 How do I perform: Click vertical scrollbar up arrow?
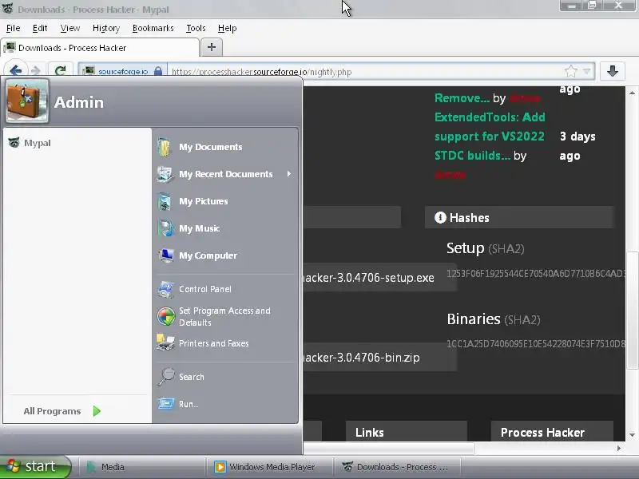[x=632, y=93]
